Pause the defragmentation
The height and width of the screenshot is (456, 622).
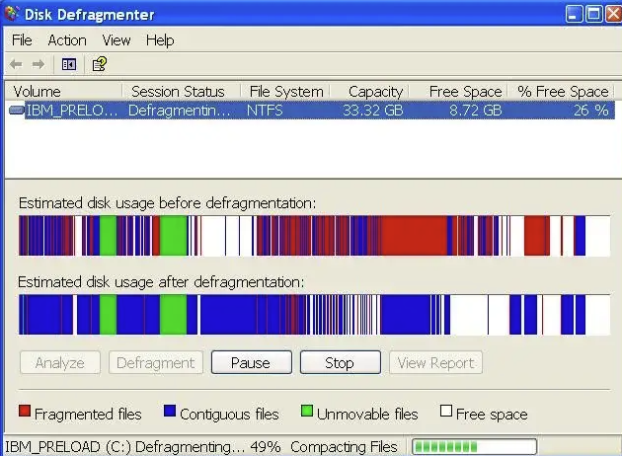point(252,362)
